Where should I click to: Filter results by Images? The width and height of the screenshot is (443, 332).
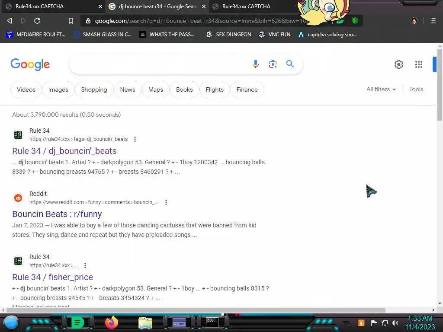point(58,89)
